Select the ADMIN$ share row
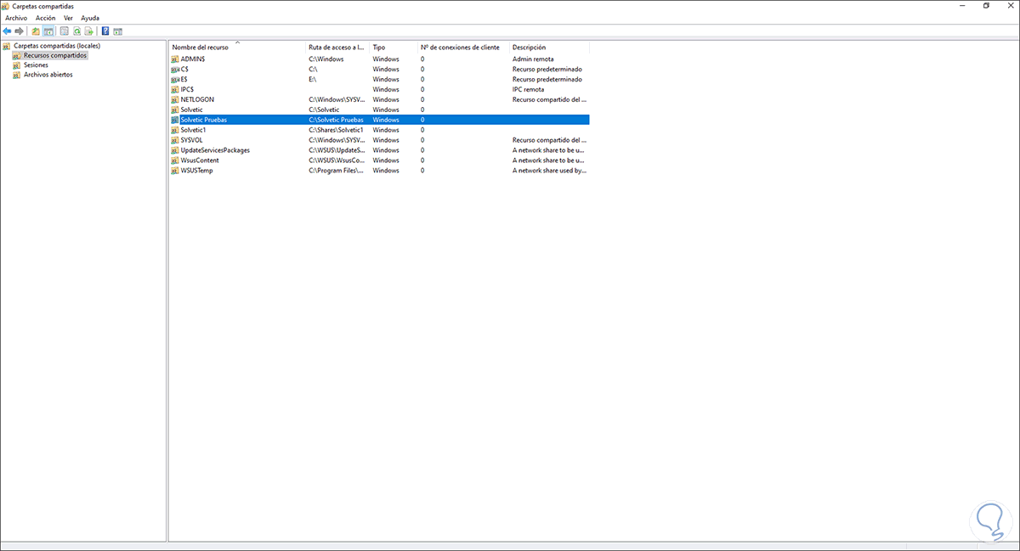The height and width of the screenshot is (551, 1020). (x=193, y=59)
